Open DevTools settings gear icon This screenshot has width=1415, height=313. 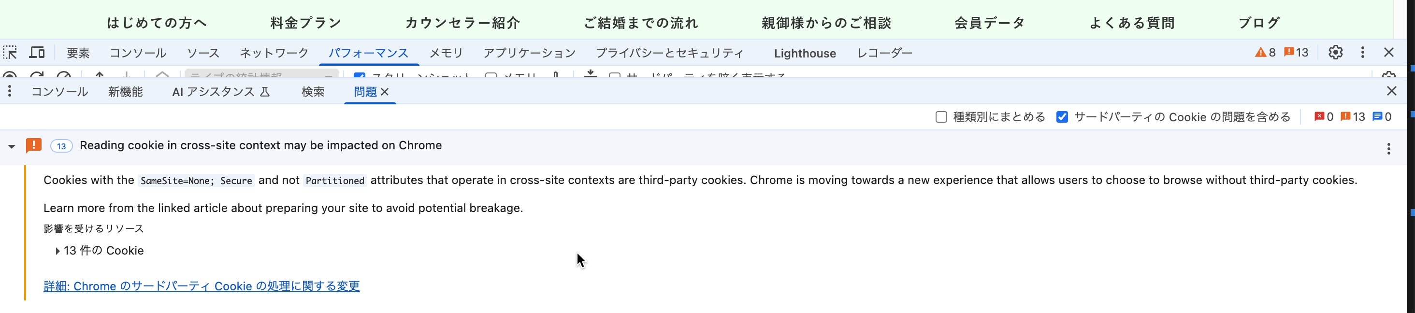pos(1335,52)
